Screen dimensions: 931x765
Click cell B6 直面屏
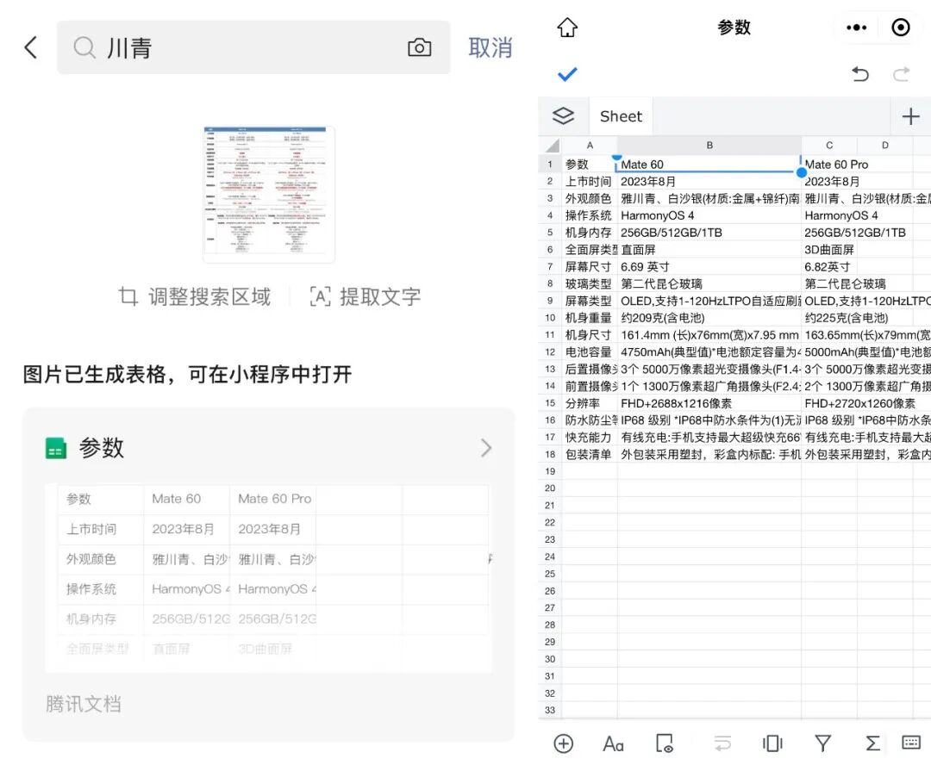709,250
